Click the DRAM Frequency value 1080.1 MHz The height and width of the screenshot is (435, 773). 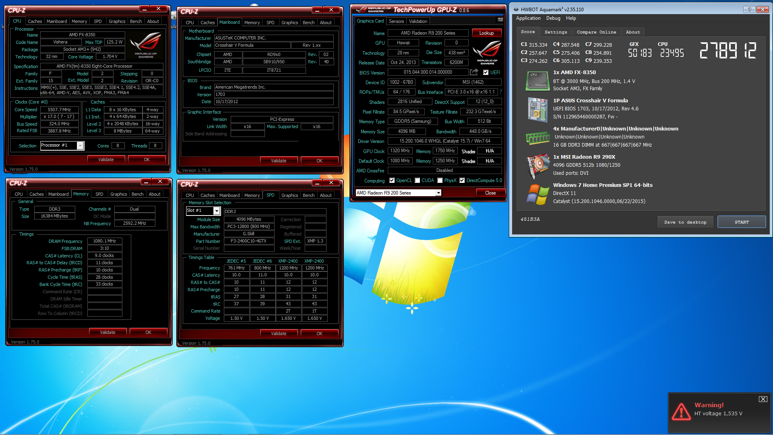[x=104, y=241]
